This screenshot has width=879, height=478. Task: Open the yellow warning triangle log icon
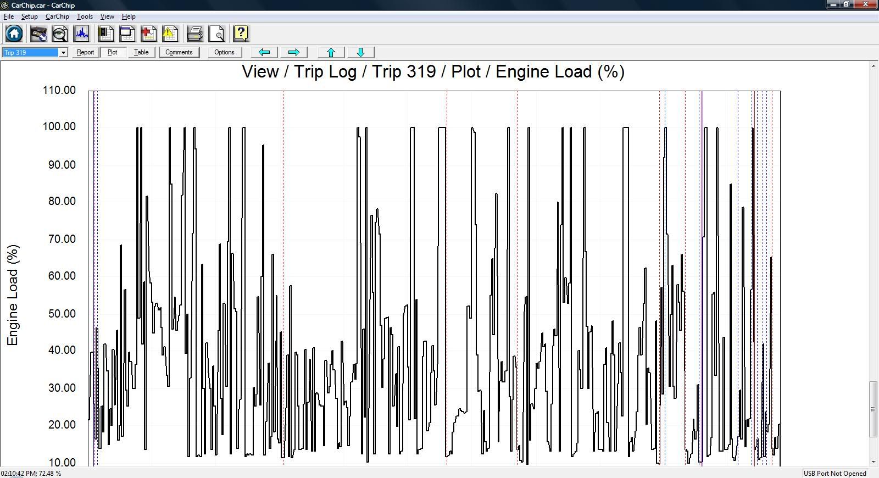click(170, 34)
